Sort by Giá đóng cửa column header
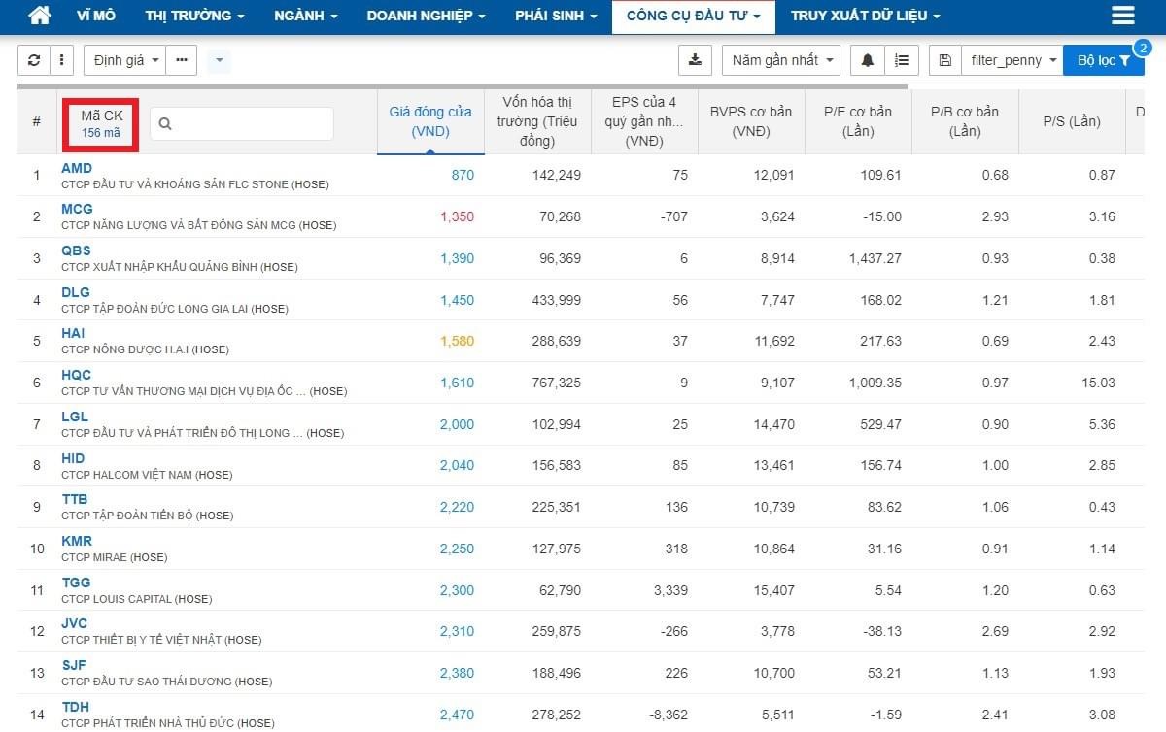Screen dimensions: 1166x732 [x=430, y=121]
